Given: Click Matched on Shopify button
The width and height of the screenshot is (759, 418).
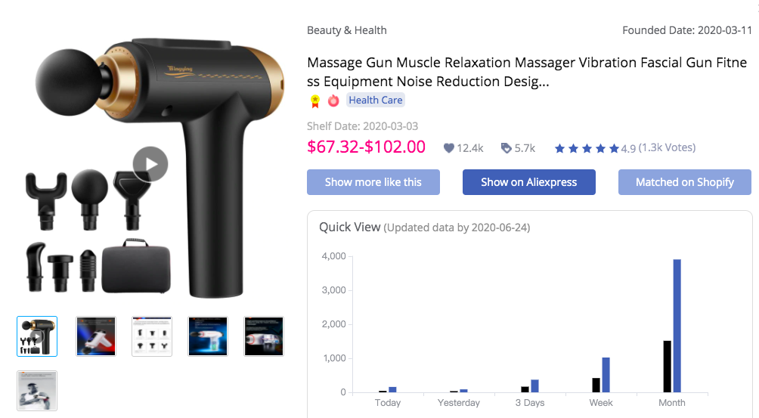Looking at the screenshot, I should (685, 182).
